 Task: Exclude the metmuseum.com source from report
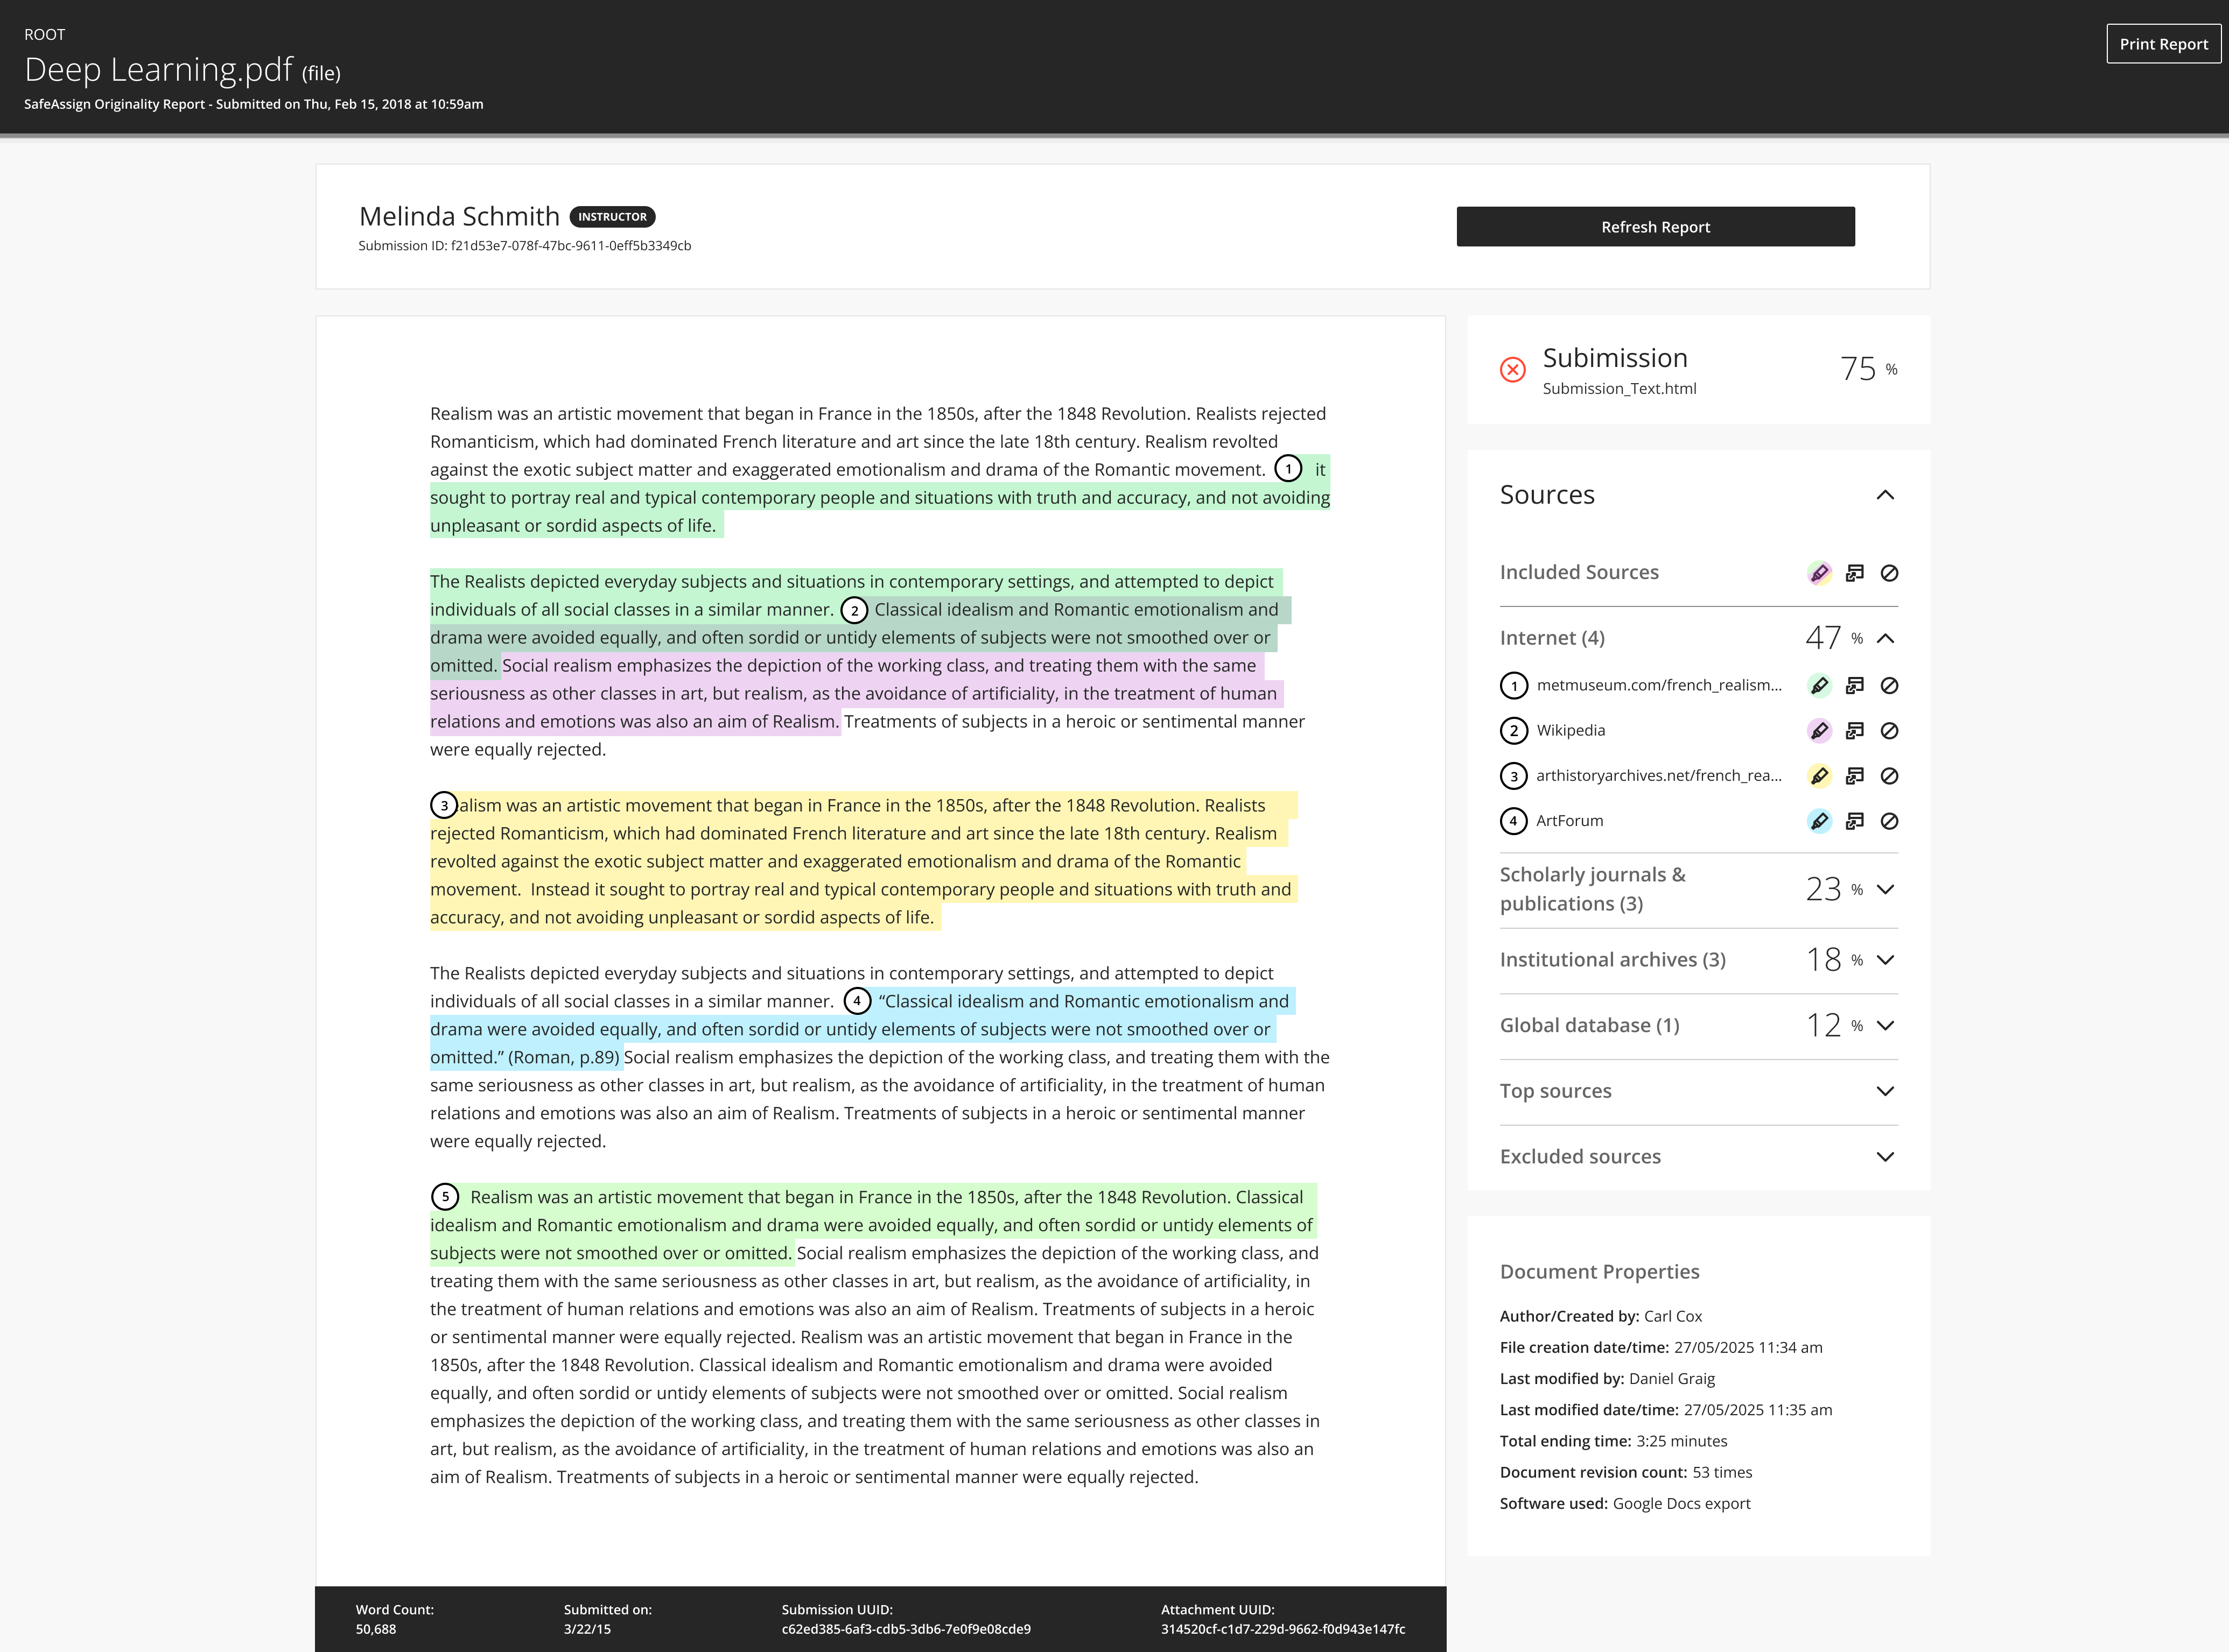coord(1890,685)
